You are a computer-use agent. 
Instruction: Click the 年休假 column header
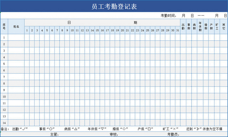coord(200,26)
